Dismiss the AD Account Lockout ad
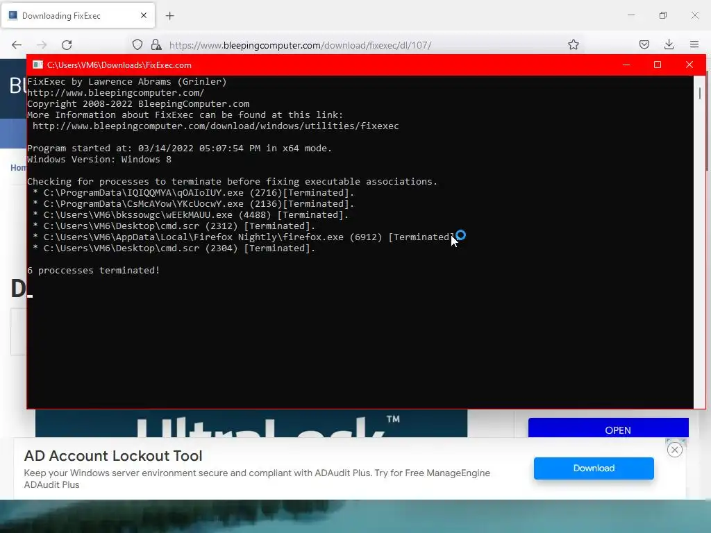The image size is (711, 533). click(675, 450)
